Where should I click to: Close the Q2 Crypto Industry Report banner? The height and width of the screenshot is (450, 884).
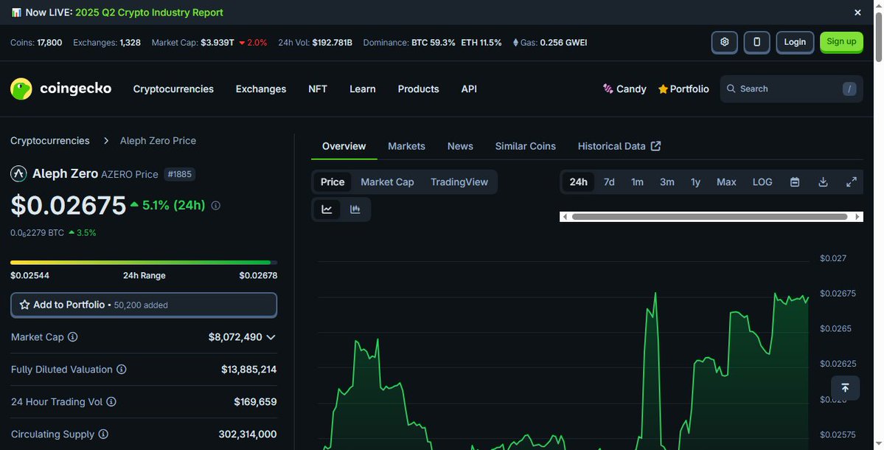857,13
